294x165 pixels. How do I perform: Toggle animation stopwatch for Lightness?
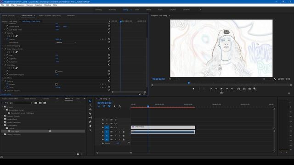[7, 59]
